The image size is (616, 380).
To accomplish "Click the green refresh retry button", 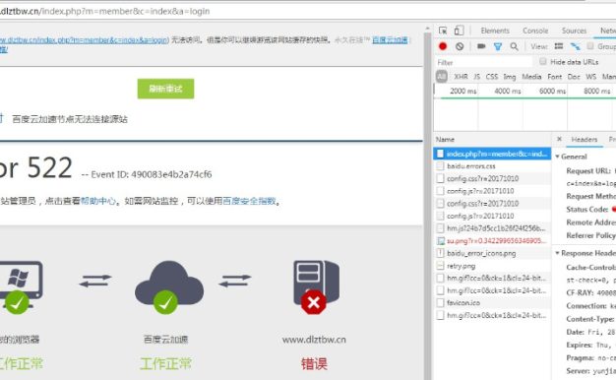I will pos(165,89).
